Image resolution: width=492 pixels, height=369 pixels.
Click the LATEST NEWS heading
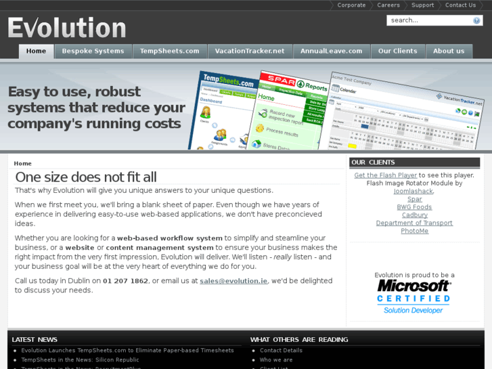(35, 340)
